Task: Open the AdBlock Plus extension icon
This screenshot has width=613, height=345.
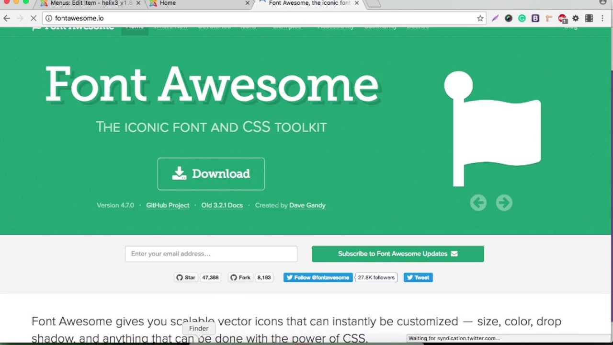Action: pyautogui.click(x=562, y=18)
